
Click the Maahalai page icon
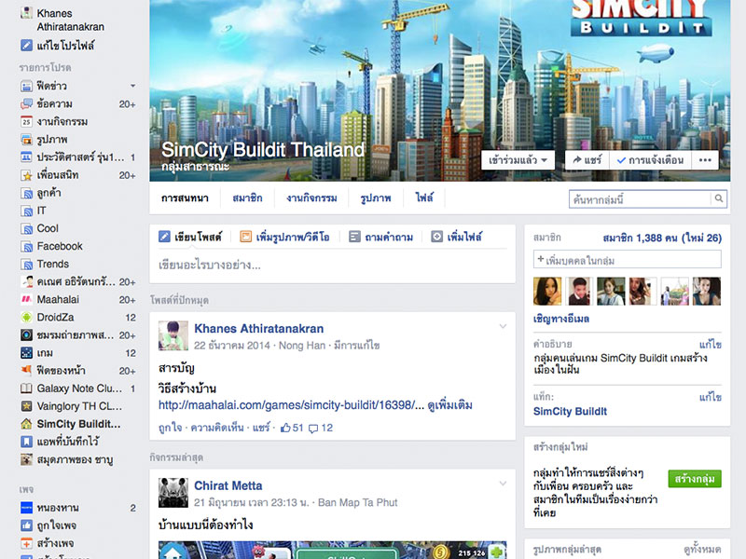tap(26, 299)
